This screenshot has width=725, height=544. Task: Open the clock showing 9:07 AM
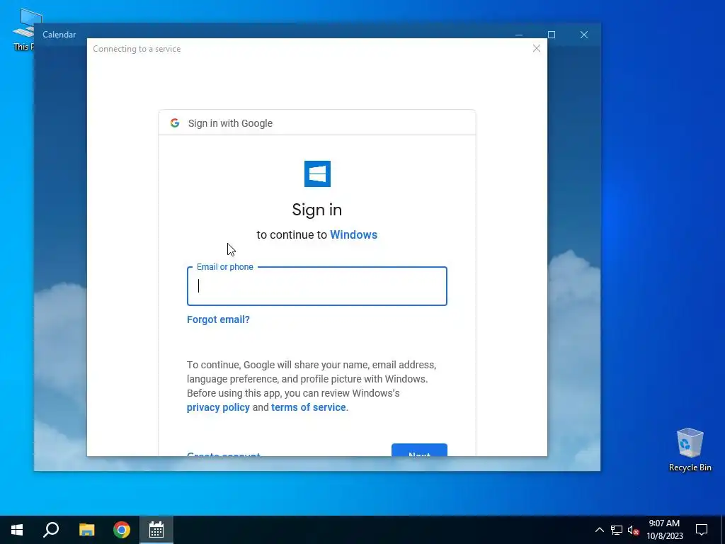click(664, 530)
